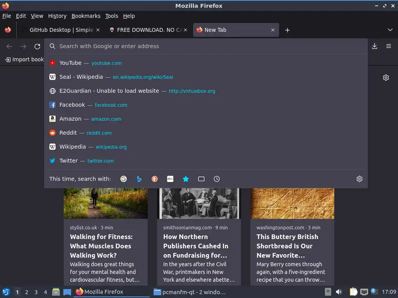Open the LXQt start menu icon

click(6, 292)
